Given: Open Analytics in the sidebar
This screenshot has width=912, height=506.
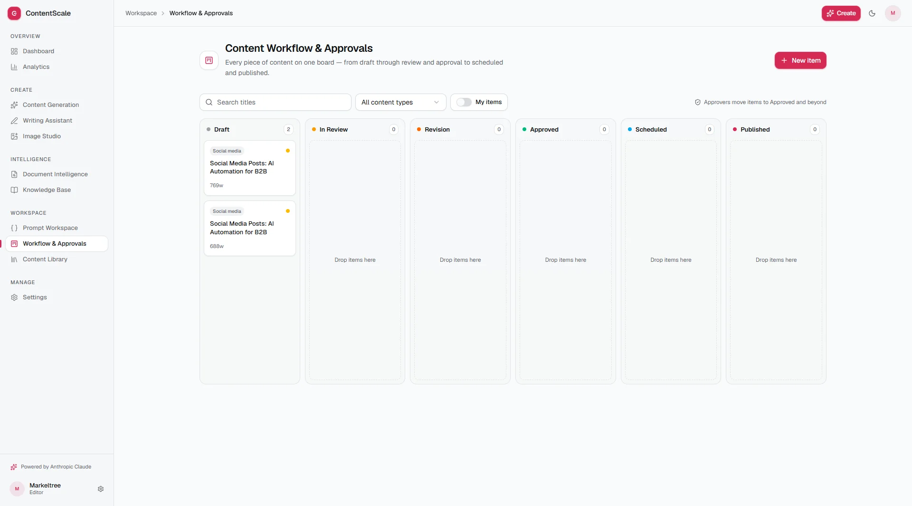Looking at the screenshot, I should [x=57, y=67].
